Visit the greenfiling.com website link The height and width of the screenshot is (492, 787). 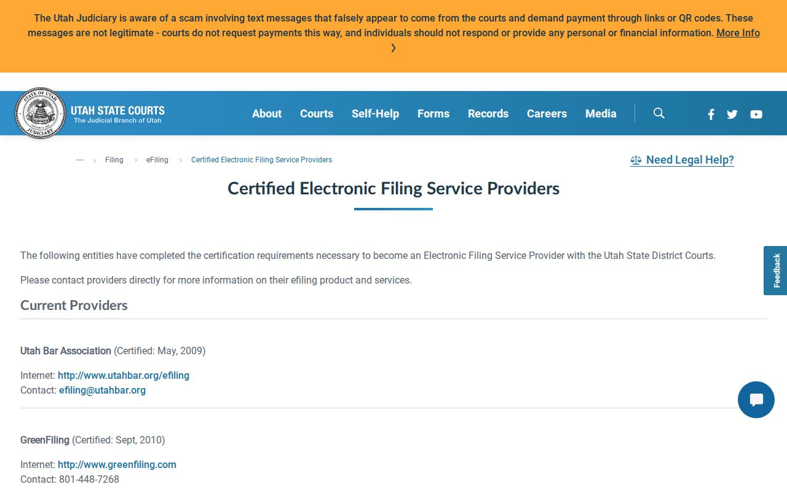click(x=117, y=464)
